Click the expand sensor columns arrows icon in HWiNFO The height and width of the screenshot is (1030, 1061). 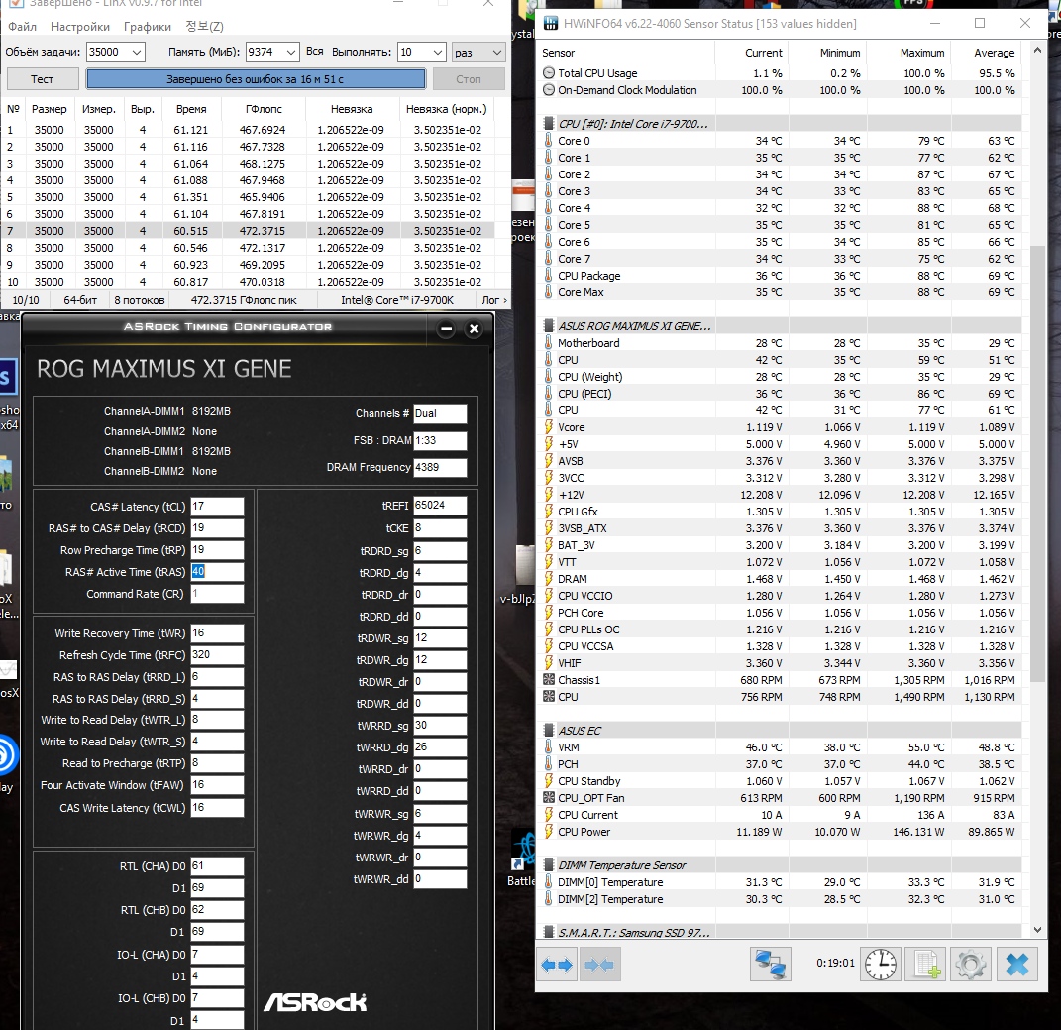click(x=556, y=965)
